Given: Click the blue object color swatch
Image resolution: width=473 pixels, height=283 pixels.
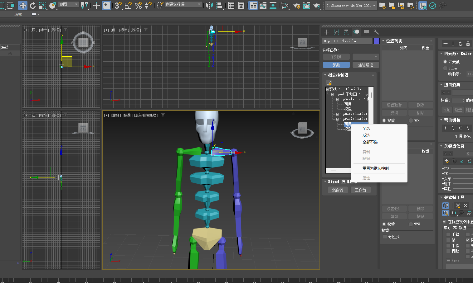Looking at the screenshot, I should 377,41.
